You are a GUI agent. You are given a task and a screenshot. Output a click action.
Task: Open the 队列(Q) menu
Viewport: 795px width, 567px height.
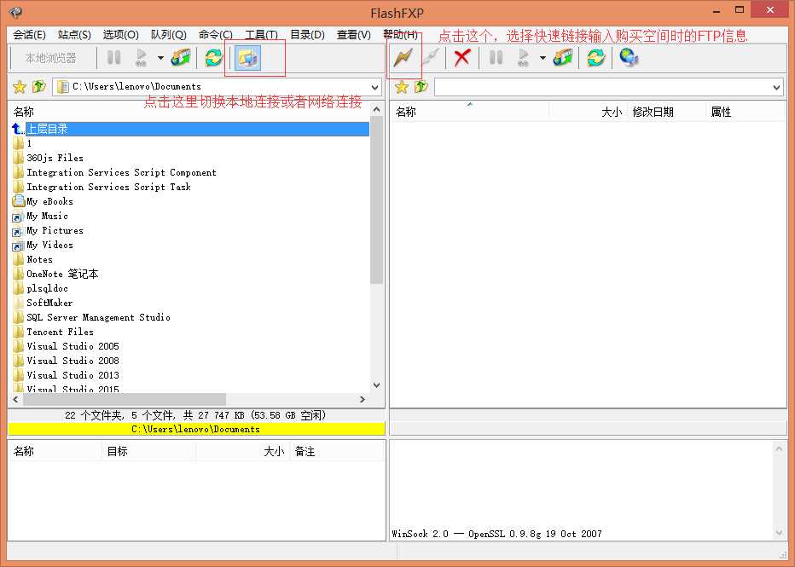169,34
